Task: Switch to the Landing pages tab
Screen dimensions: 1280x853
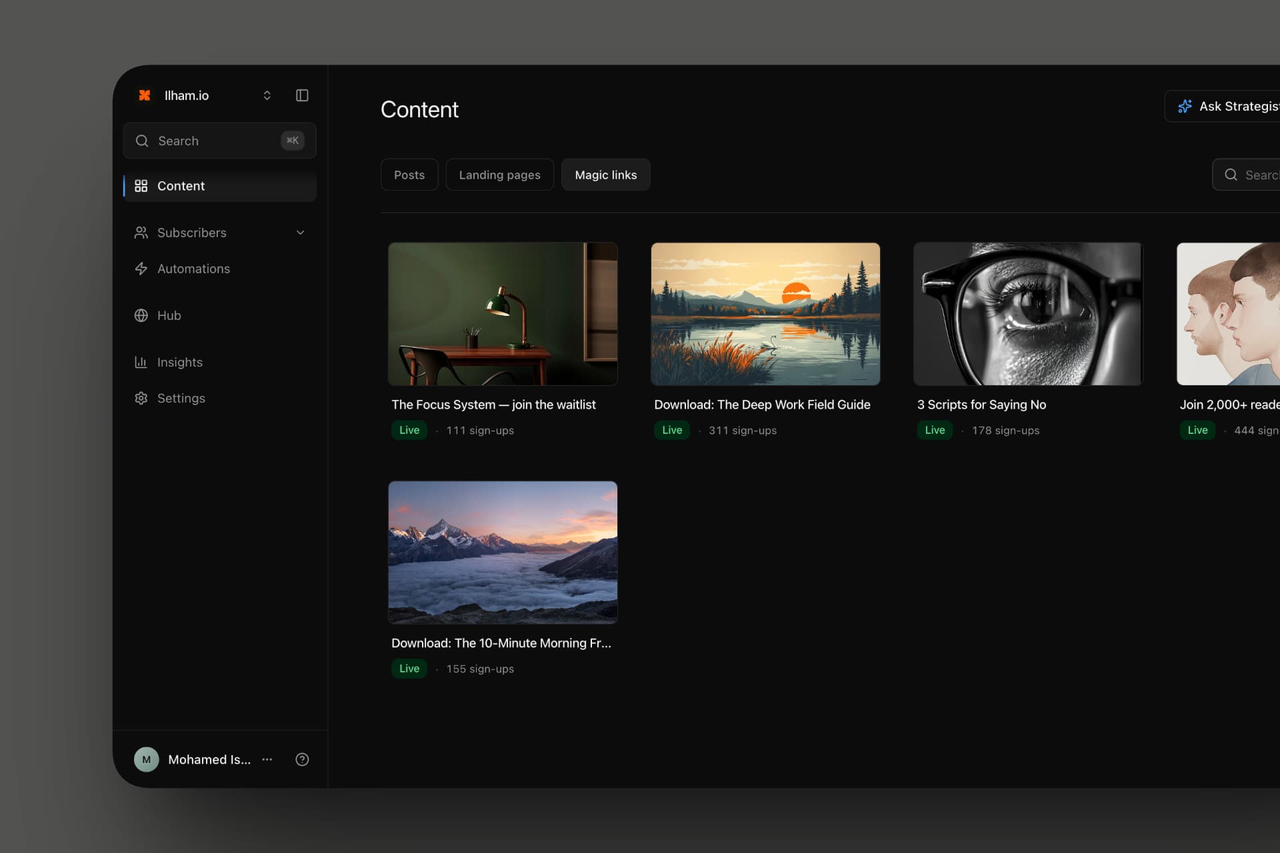Action: click(500, 175)
